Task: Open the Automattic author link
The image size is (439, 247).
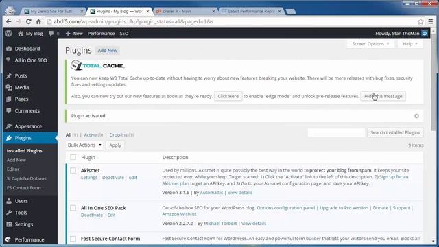Action: (211, 193)
